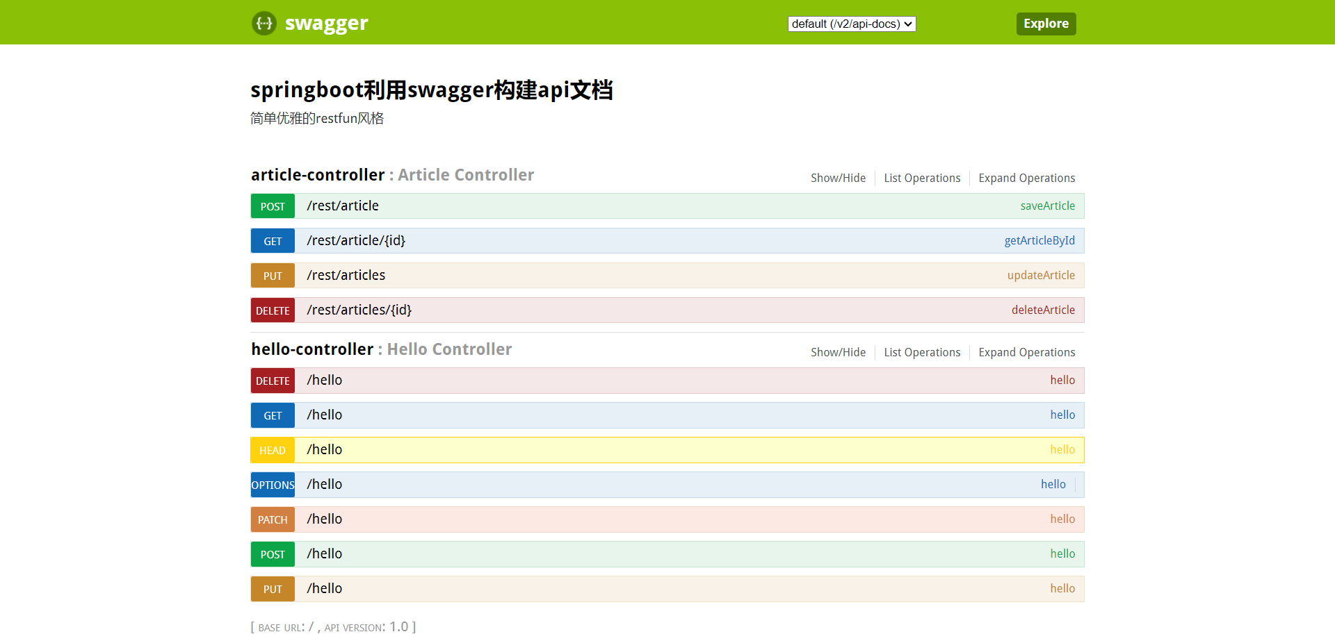Image resolution: width=1335 pixels, height=641 pixels.
Task: Expand the /rest/article path
Action: pos(343,206)
